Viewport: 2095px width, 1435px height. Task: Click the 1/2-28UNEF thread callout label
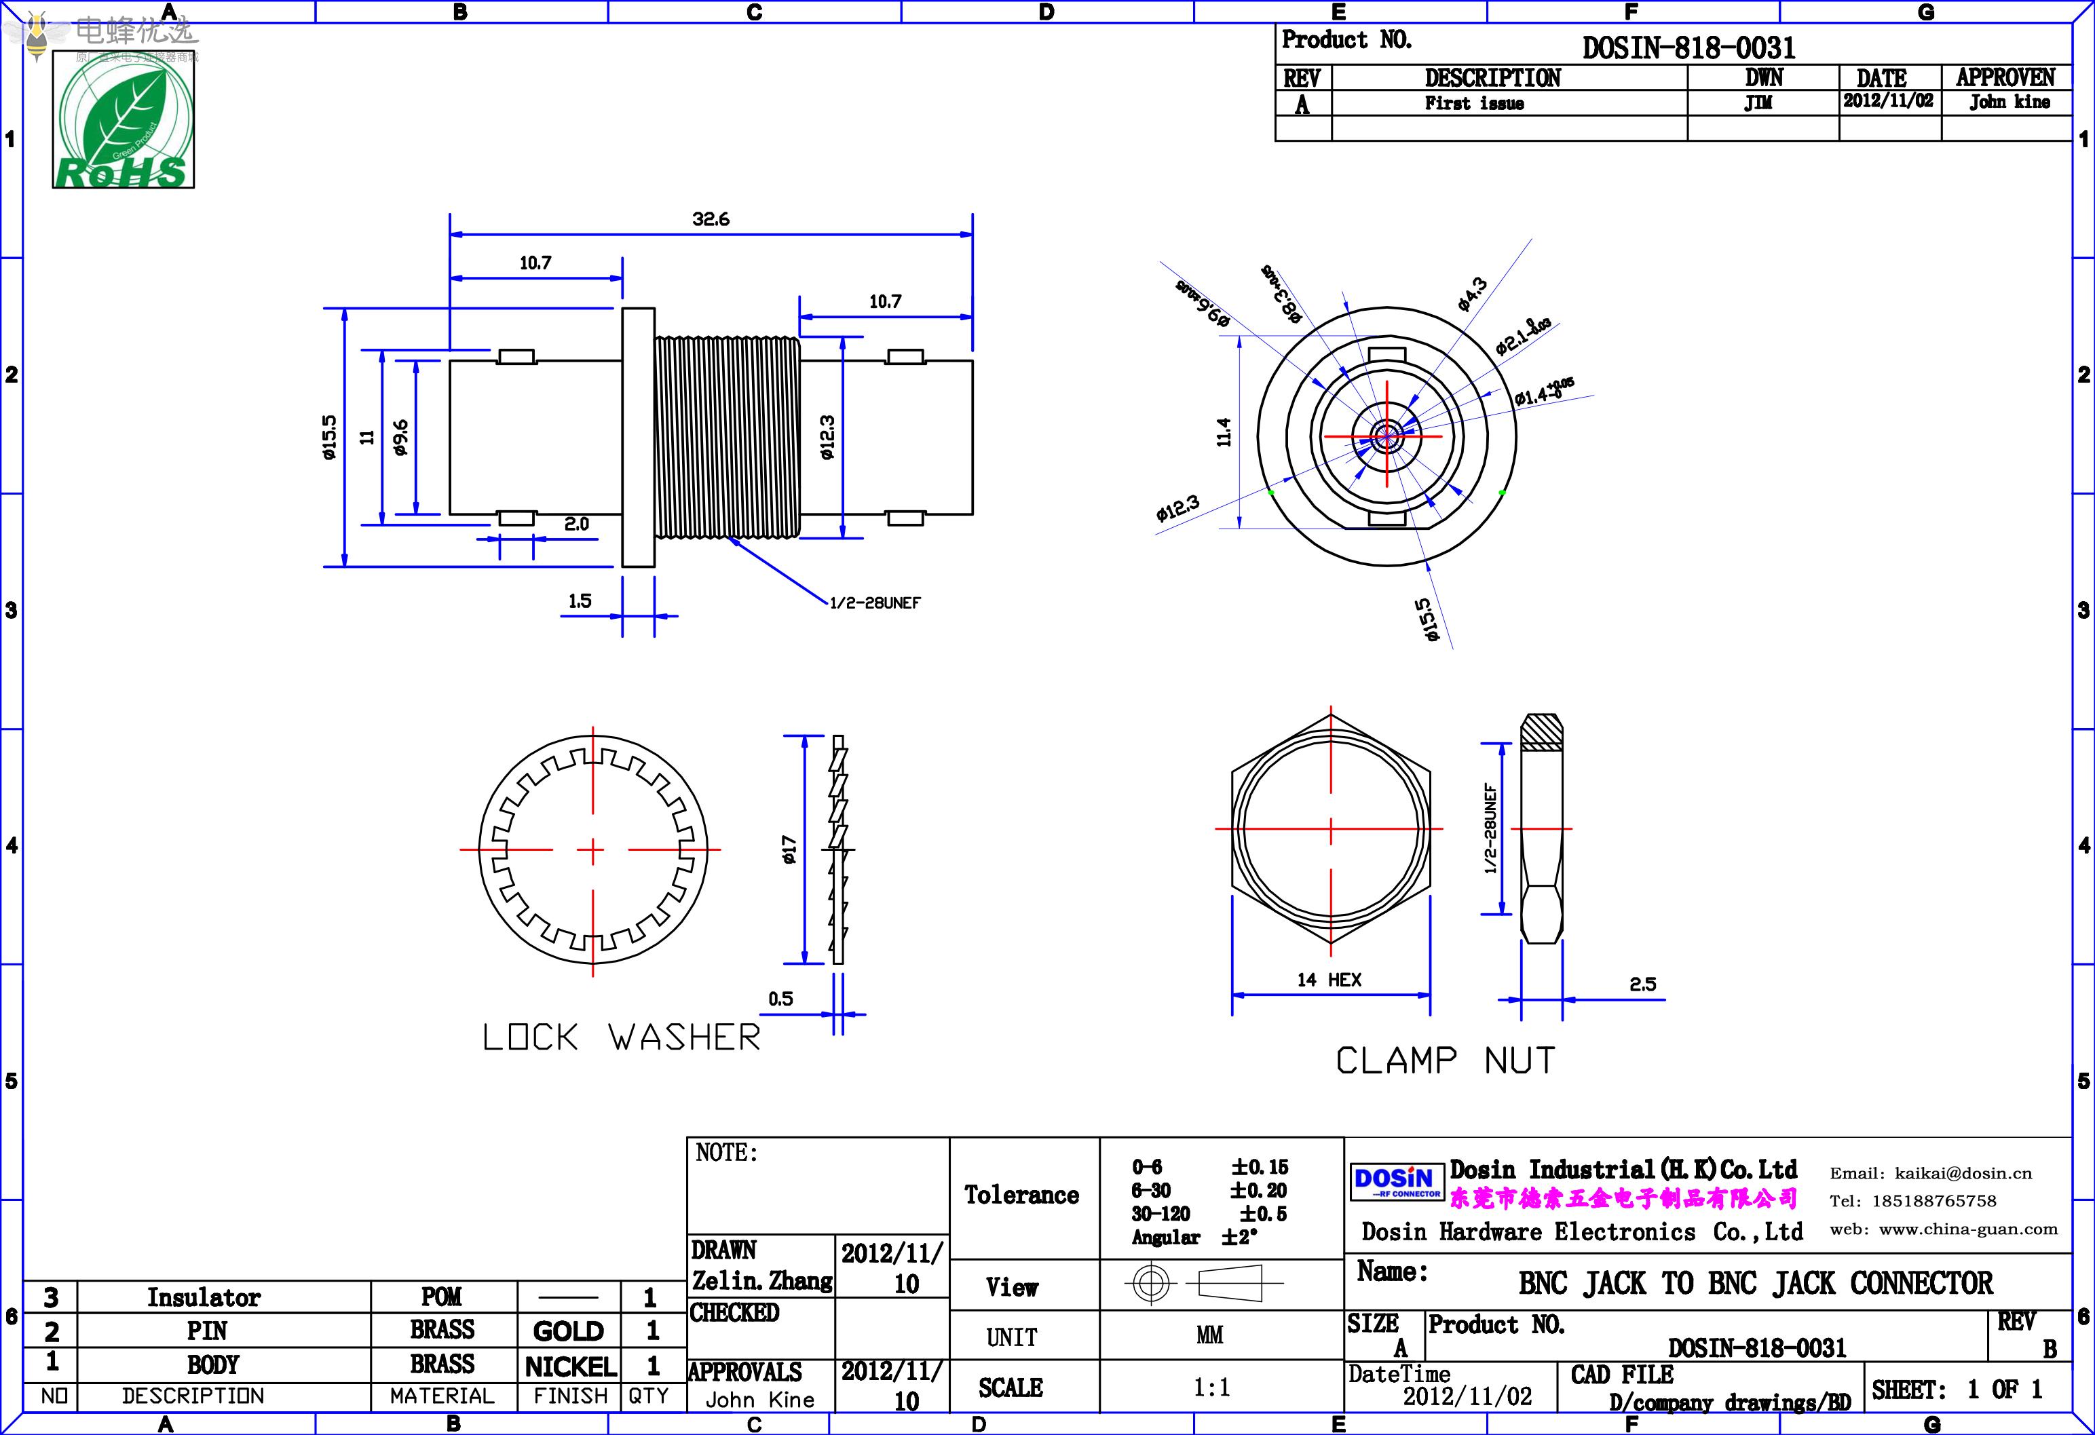[874, 603]
